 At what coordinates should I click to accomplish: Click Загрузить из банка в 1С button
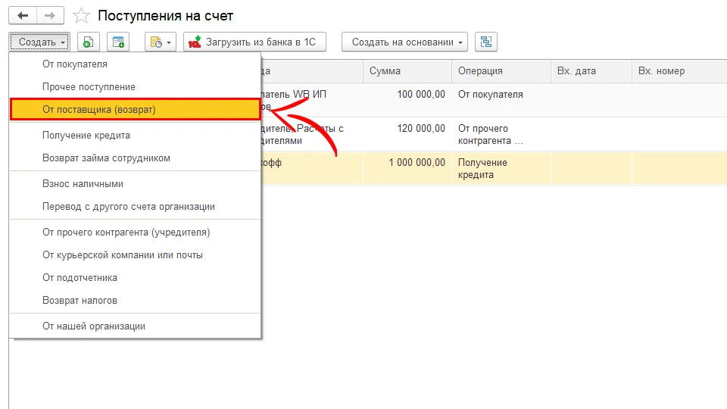click(x=254, y=42)
